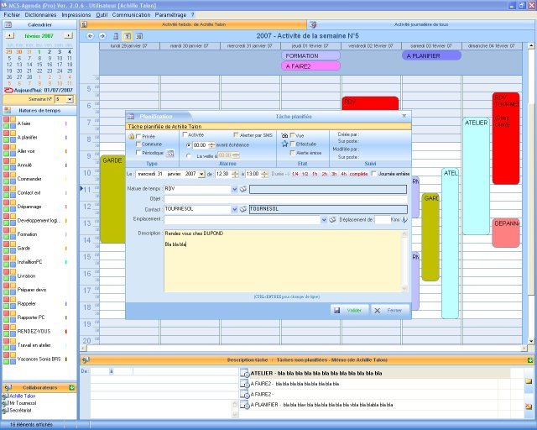Viewport: 537px width, 430px height.
Task: Select the La veille à radio button
Action: pyautogui.click(x=189, y=155)
